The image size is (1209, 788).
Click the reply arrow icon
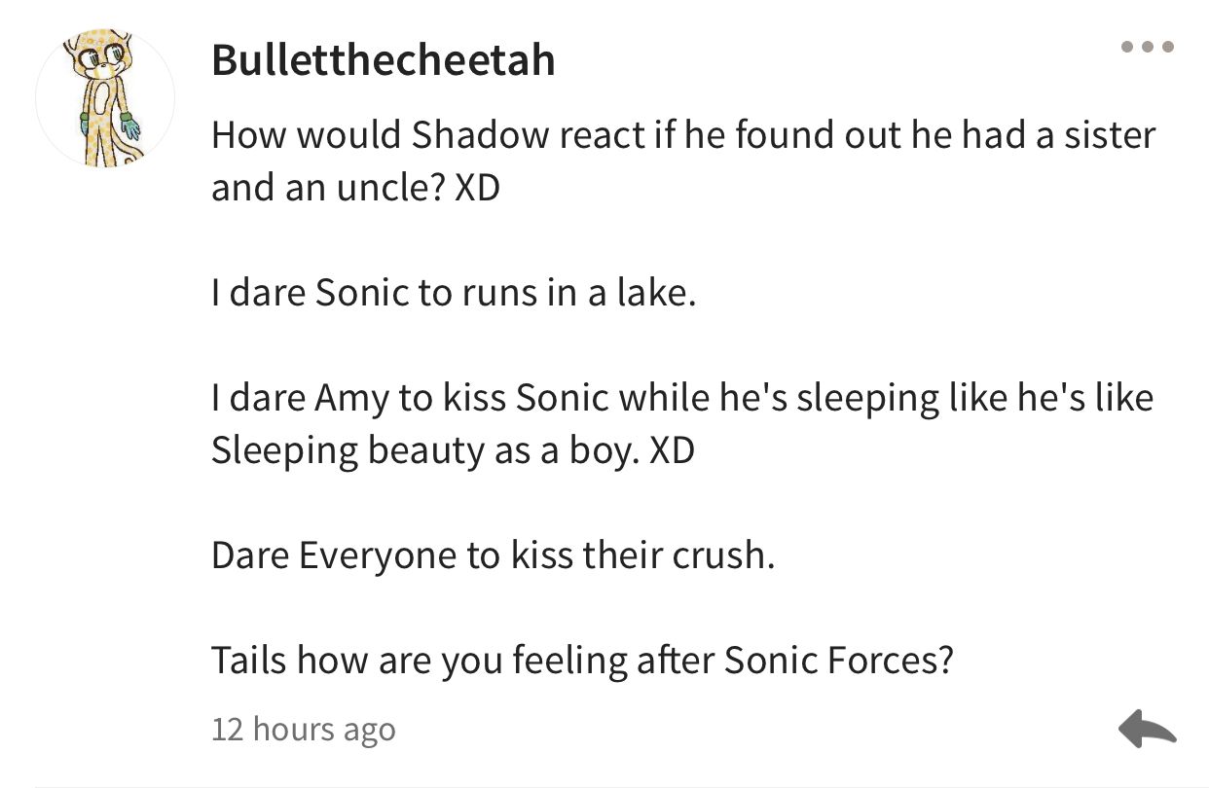(x=1148, y=728)
